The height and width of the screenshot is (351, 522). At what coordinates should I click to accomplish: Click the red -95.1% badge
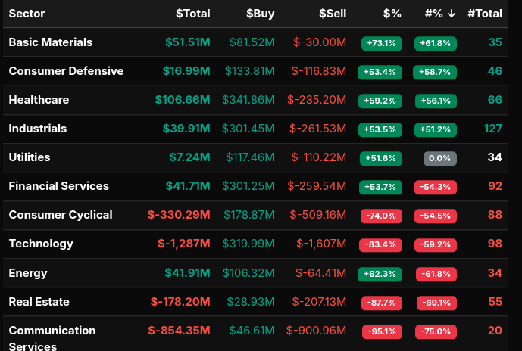click(380, 331)
